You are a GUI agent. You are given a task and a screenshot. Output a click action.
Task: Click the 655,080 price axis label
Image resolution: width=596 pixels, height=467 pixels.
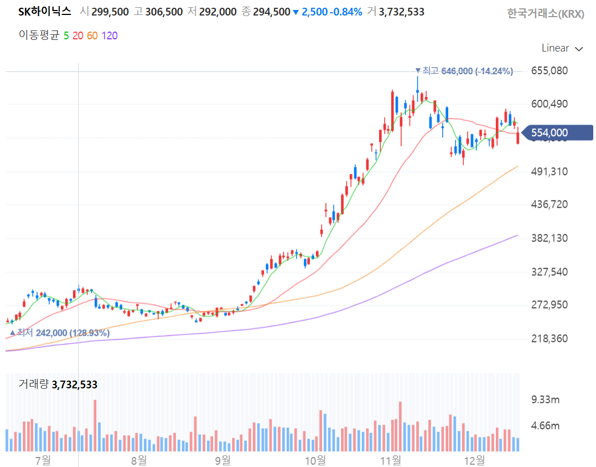pos(550,71)
